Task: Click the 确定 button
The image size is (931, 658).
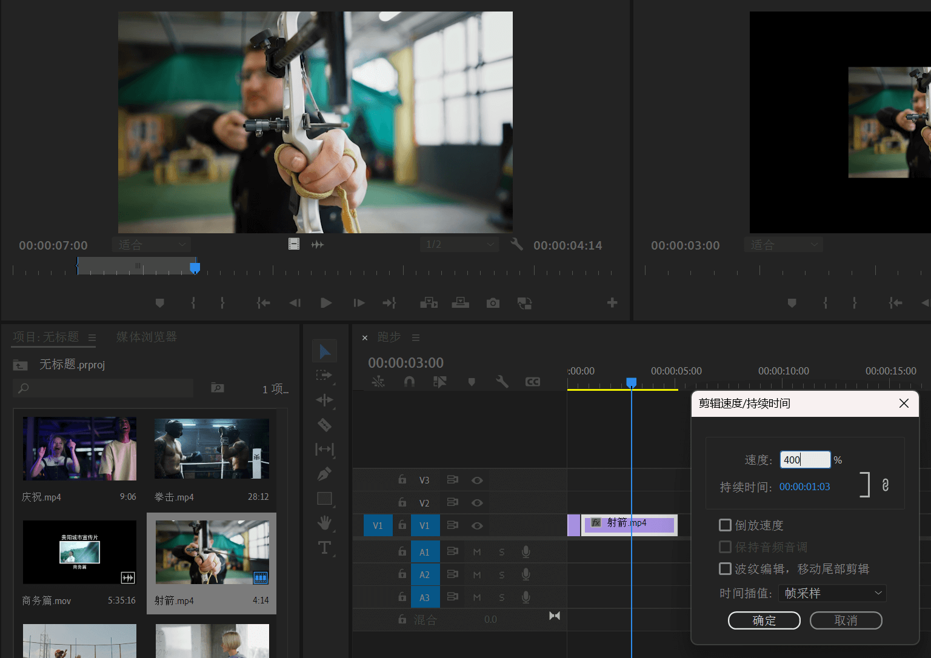Action: tap(764, 620)
